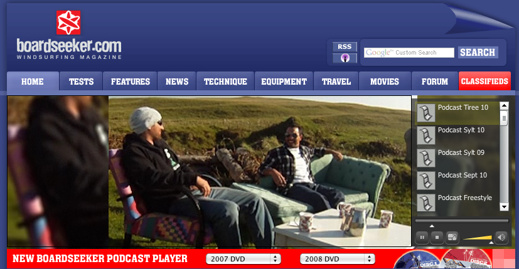The width and height of the screenshot is (519, 269).
Task: Mute the player with the speaker icon
Action: click(501, 238)
